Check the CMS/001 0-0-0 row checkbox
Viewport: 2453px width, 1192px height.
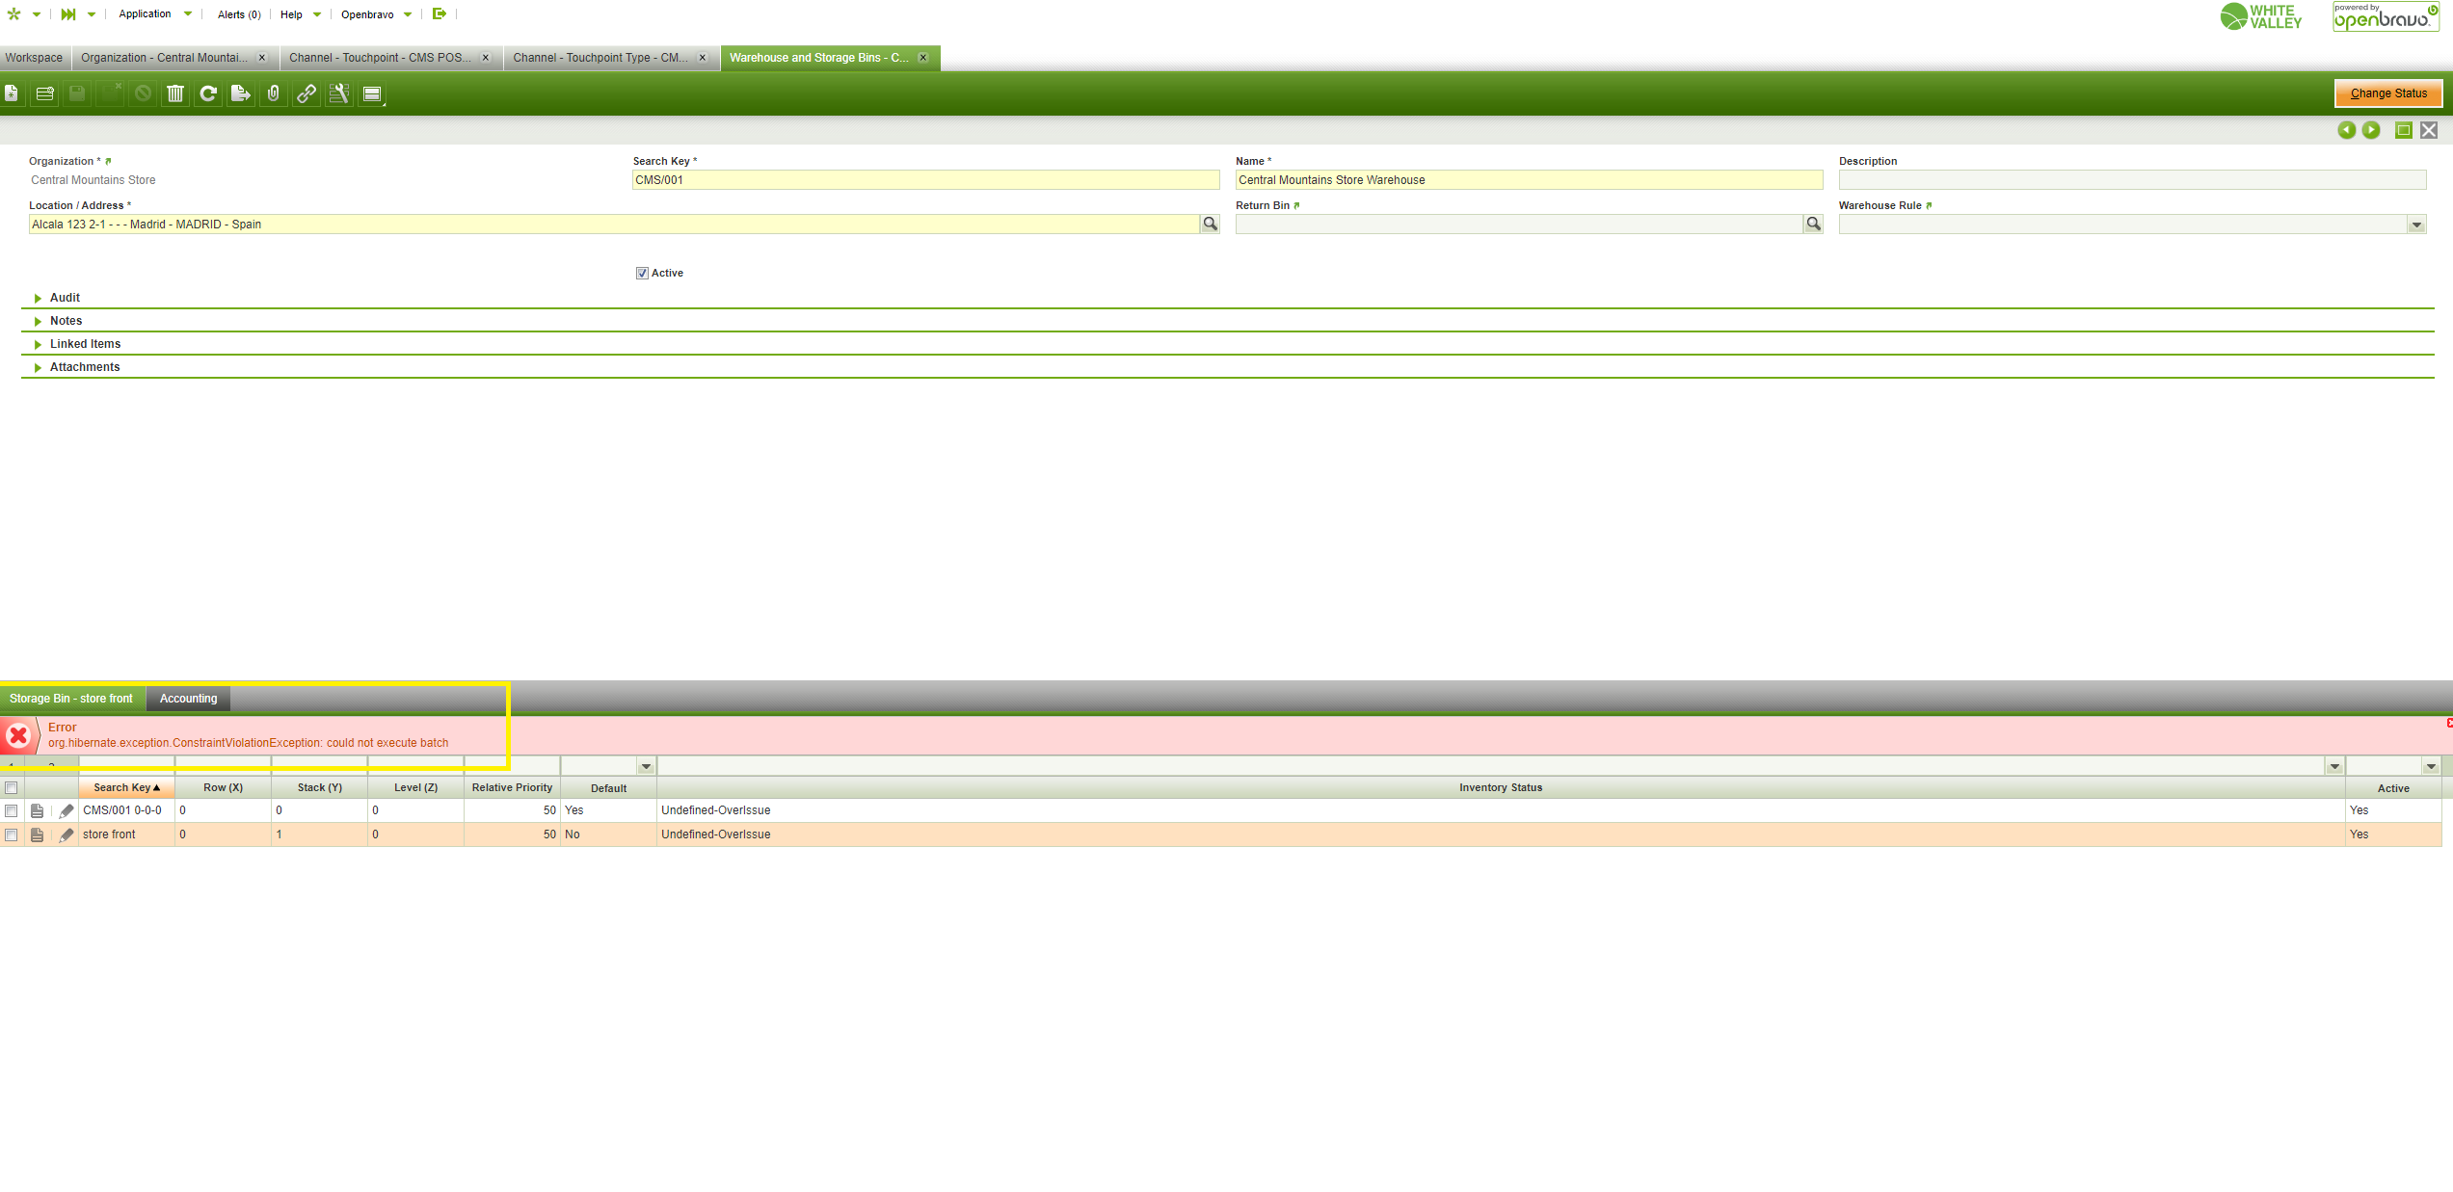pyautogui.click(x=12, y=810)
